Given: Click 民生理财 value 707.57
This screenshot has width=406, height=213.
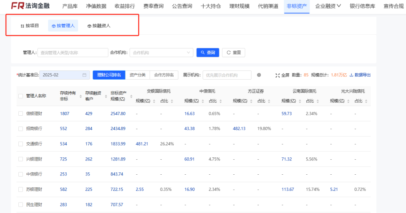Looking at the screenshot, I should click(117, 205).
